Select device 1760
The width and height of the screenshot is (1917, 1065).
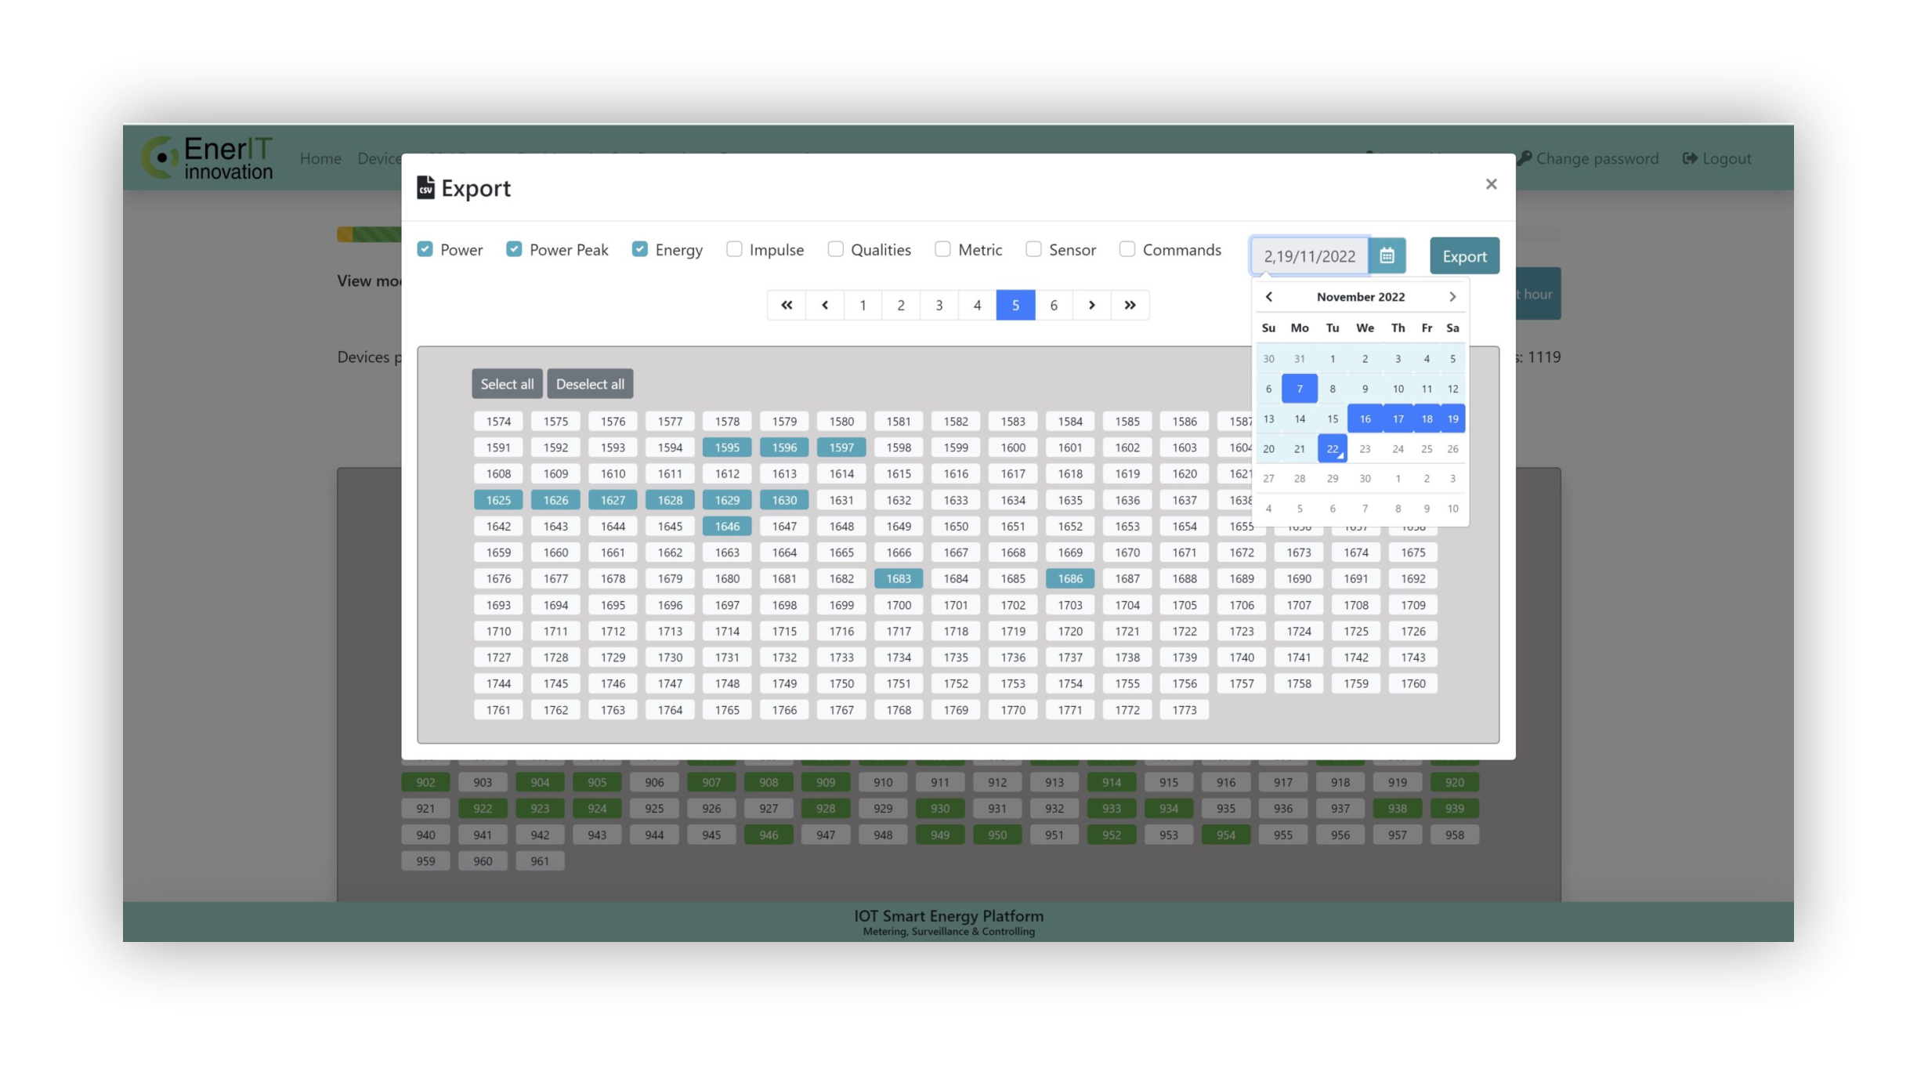coord(1413,683)
